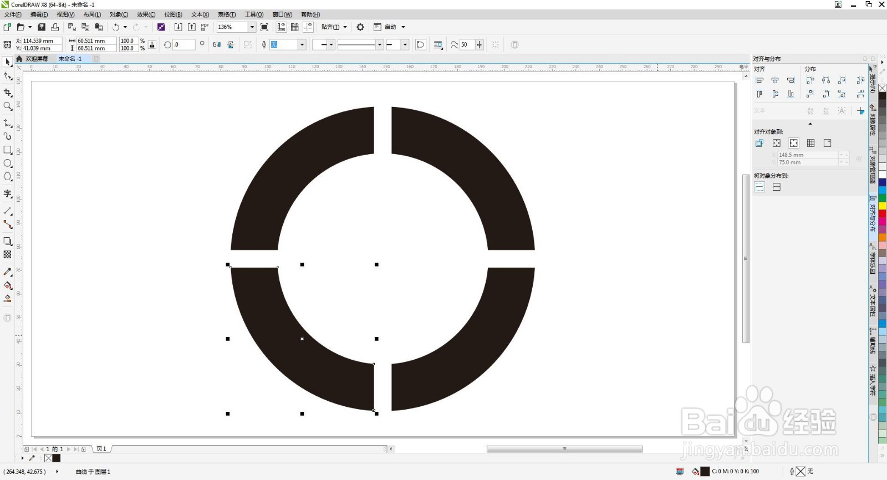Screen dimensions: 887x480
Task: Click the Save floppy disk icon
Action: click(41, 27)
